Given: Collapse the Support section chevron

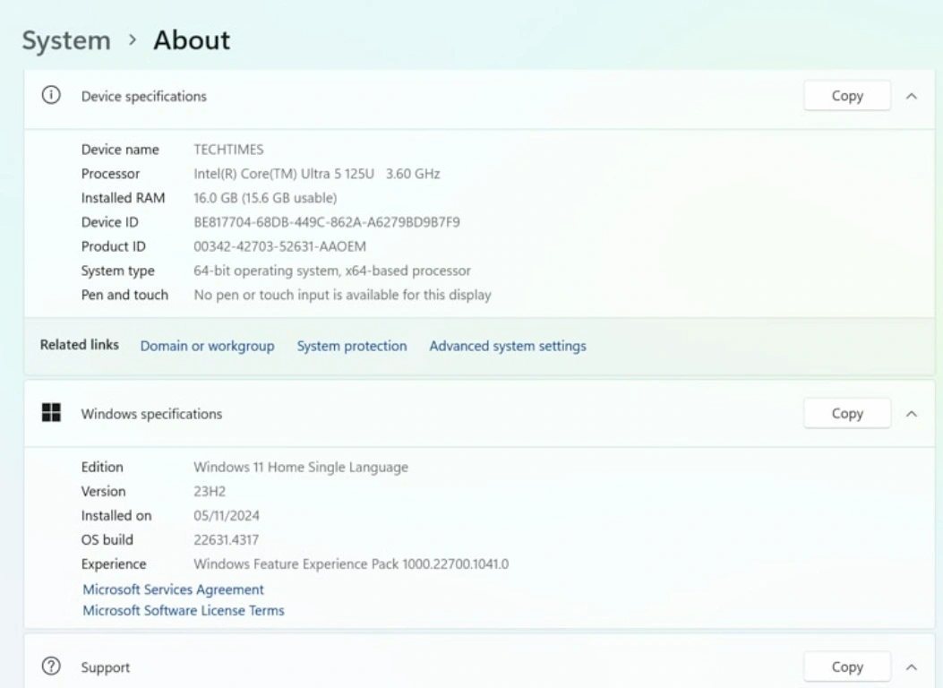Looking at the screenshot, I should 912,667.
